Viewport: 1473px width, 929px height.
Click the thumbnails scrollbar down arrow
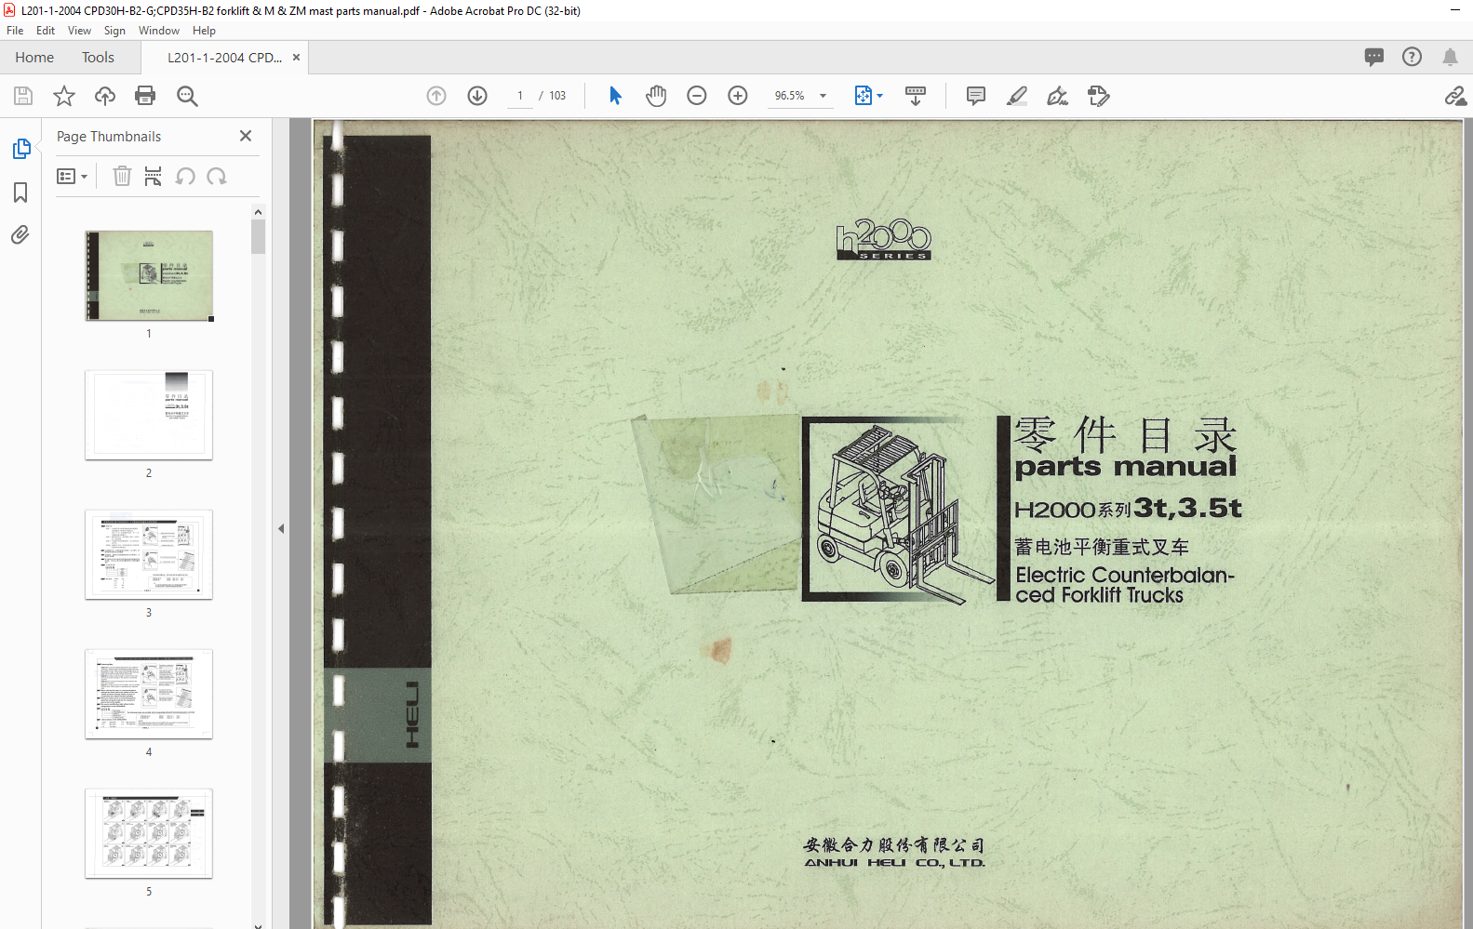[x=258, y=924]
